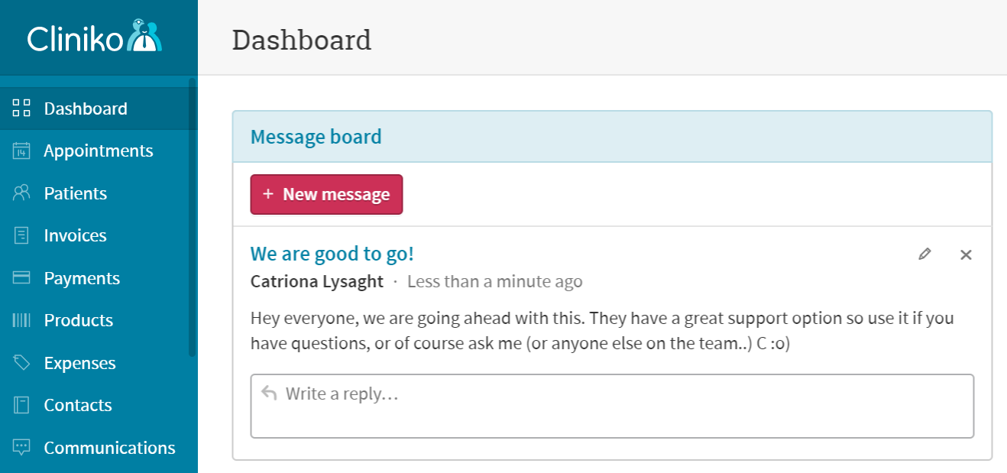Click the Message board heading
The width and height of the screenshot is (1007, 473).
[316, 138]
